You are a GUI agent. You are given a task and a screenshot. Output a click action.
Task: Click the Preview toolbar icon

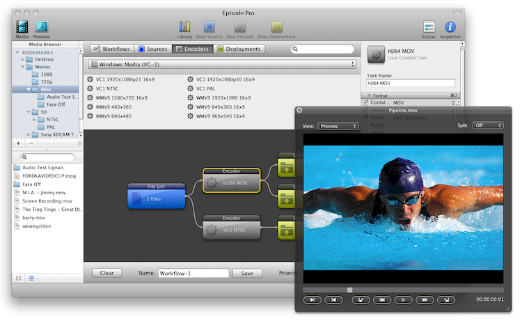(41, 26)
